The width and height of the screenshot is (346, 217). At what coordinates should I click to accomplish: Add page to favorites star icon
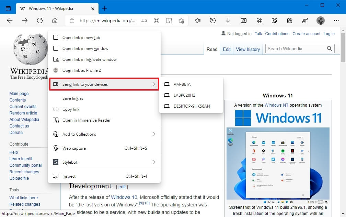coord(181,21)
